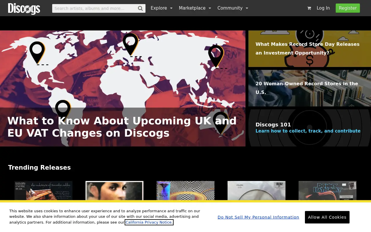
Task: Click the search magnifier icon
Action: click(140, 8)
